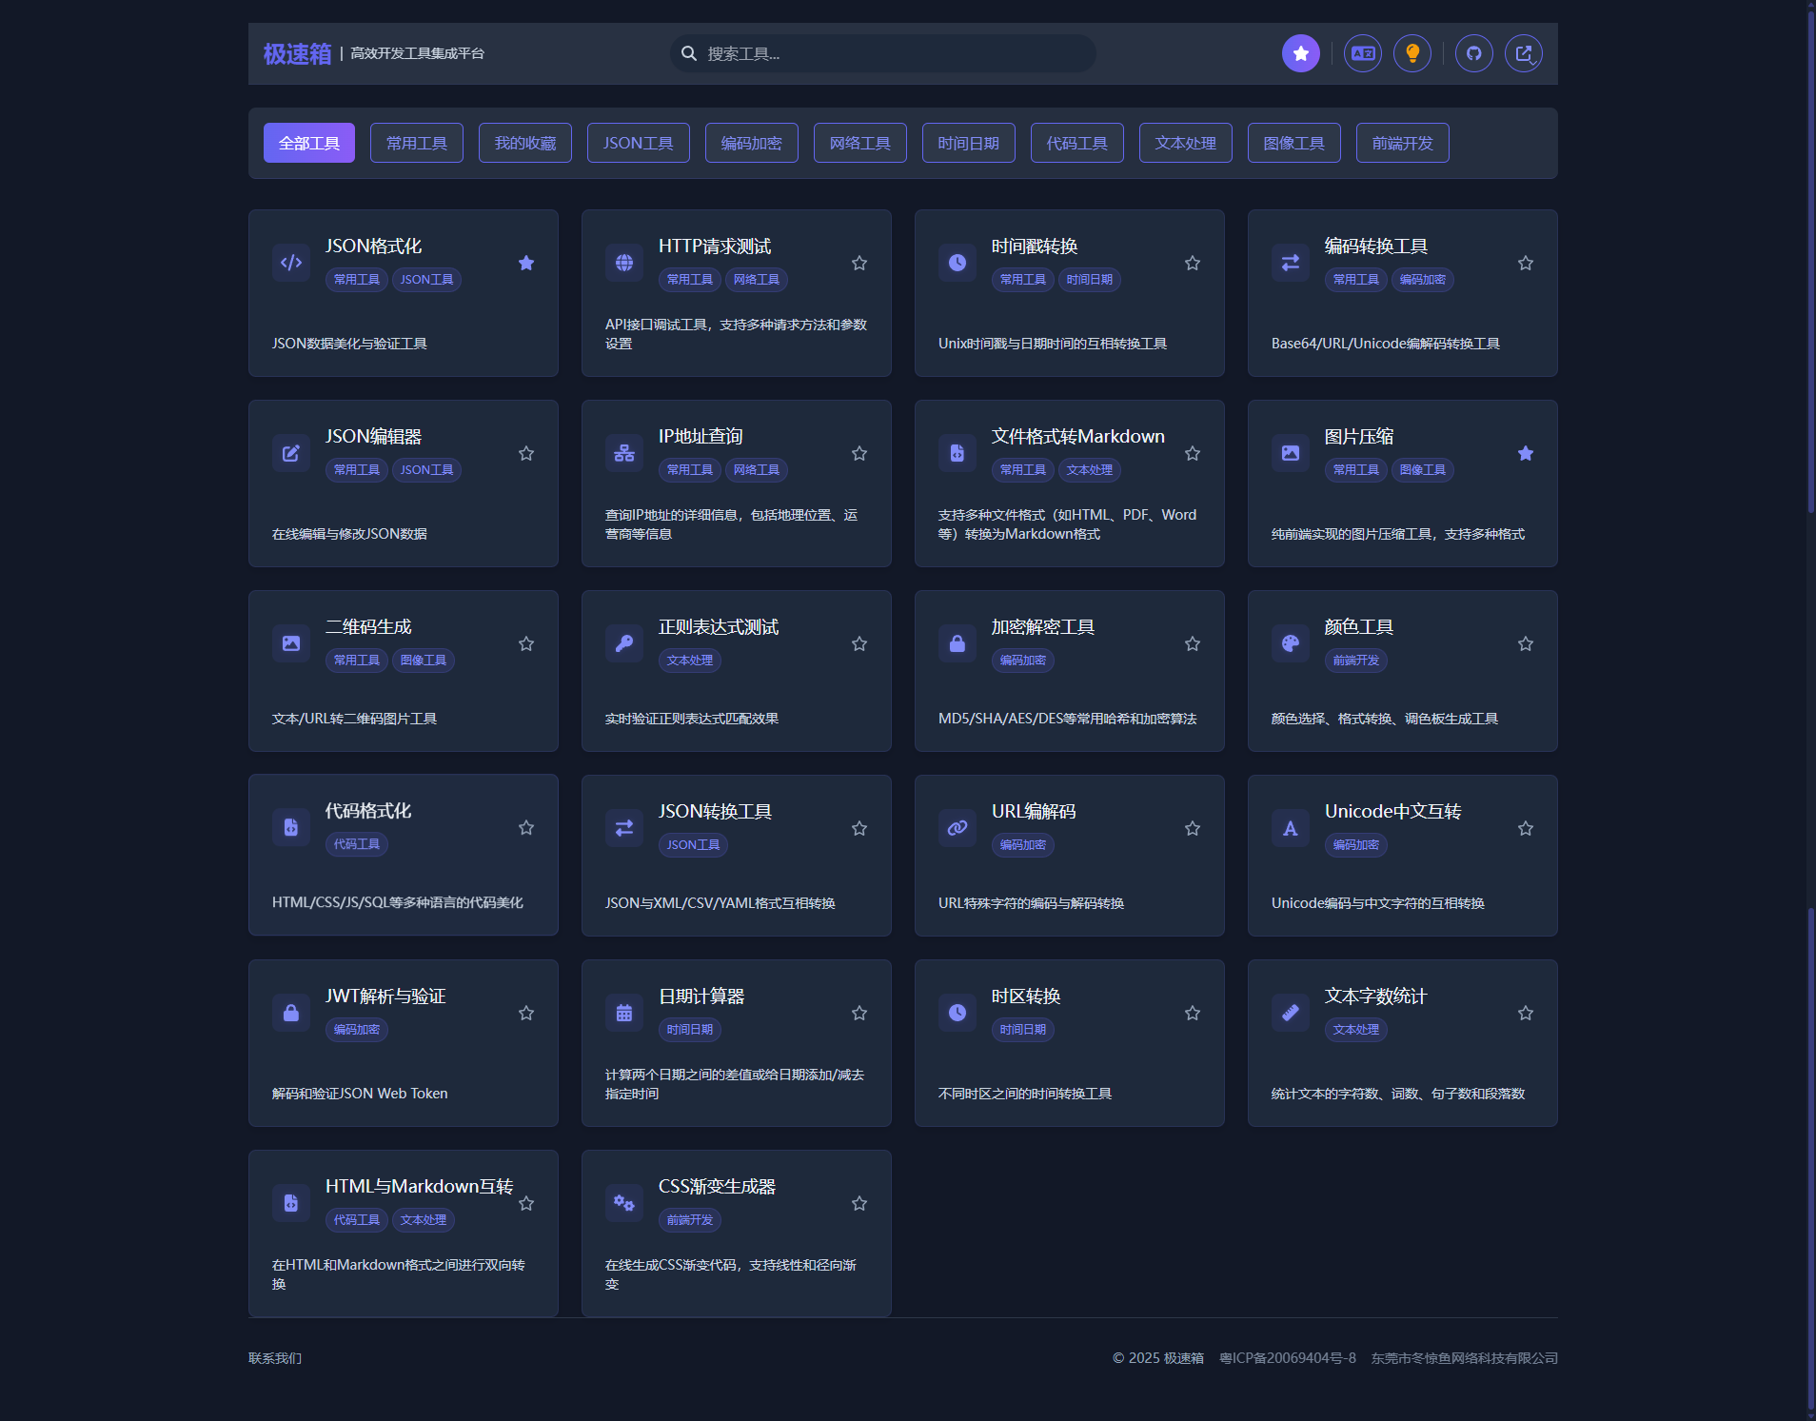Screen dimensions: 1816x1421
Task: Click the 极速箱 logo link
Action: 298,54
